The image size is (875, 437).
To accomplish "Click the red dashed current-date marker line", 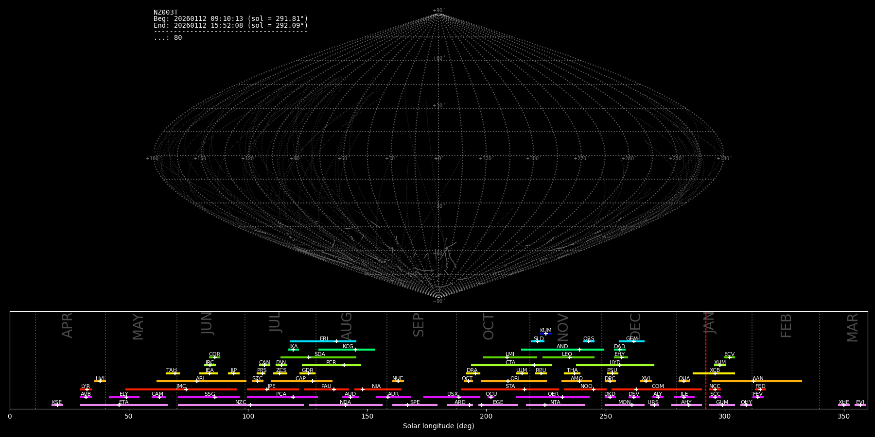I will point(705,360).
